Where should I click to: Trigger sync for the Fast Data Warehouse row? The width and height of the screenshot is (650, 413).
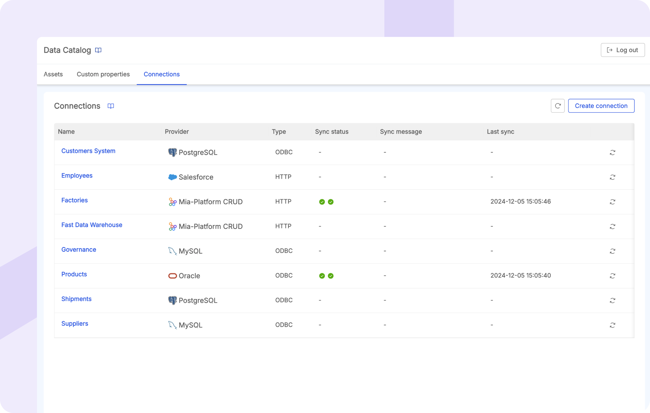click(612, 226)
